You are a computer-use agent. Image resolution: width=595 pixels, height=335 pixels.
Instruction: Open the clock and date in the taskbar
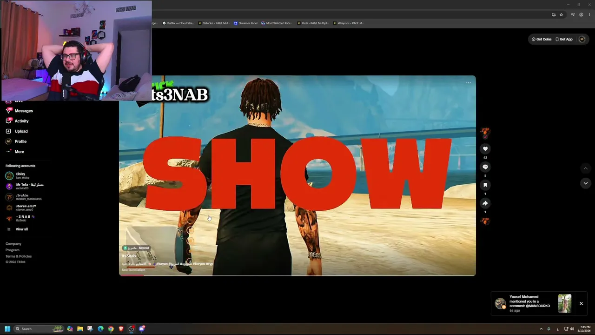click(x=585, y=329)
